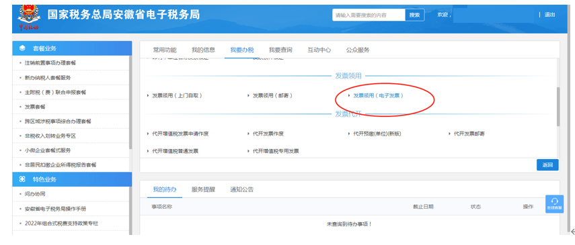Click the 状态 column header
575x245 pixels.
click(475, 207)
